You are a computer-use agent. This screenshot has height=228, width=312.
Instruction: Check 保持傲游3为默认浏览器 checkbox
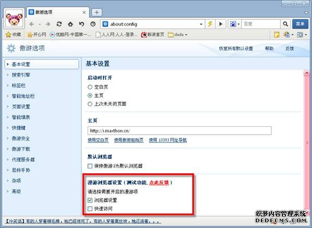tap(90, 166)
